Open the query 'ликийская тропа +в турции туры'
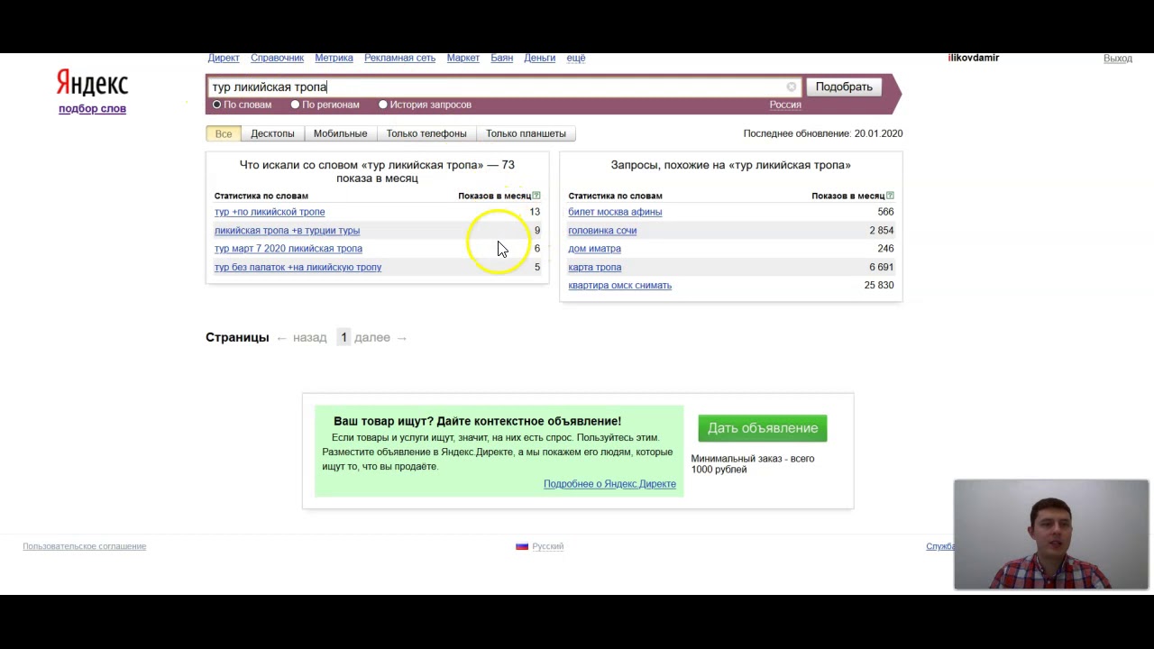The width and height of the screenshot is (1154, 649). 287,231
